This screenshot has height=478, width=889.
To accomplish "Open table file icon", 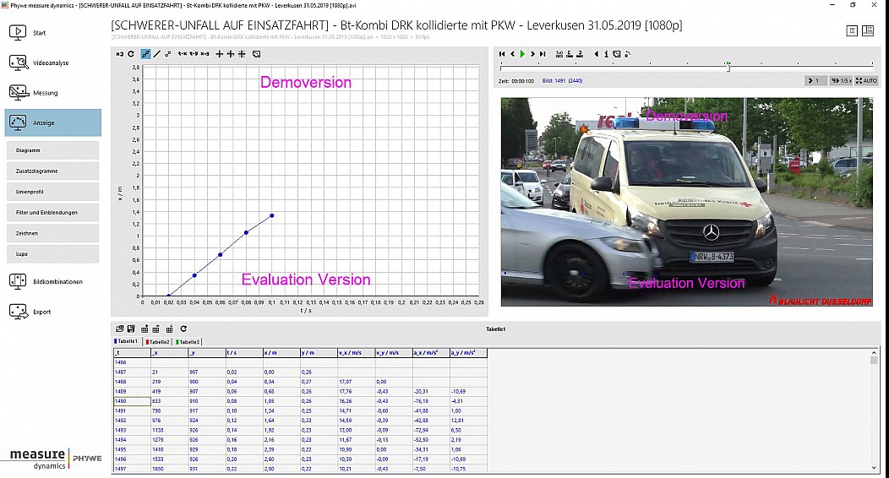I will [x=120, y=329].
